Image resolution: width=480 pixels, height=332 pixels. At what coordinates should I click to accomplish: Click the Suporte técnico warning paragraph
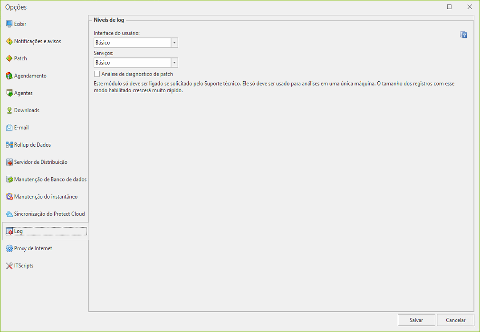tap(274, 87)
